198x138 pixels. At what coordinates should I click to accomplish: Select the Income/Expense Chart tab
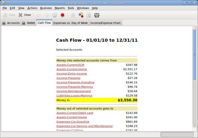pyautogui.click(x=106, y=23)
